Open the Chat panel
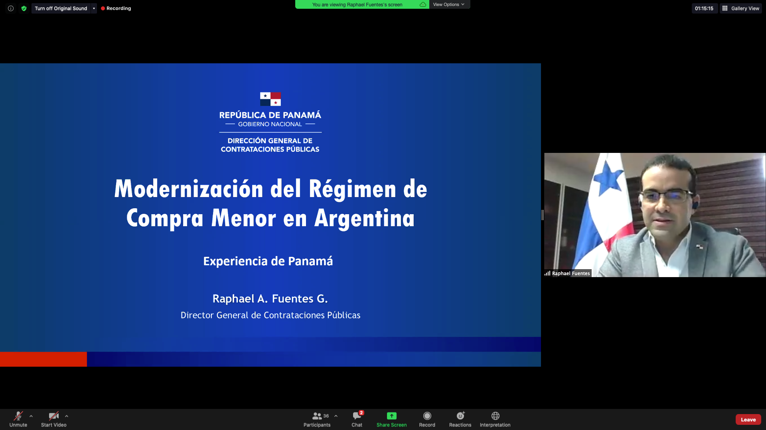Image resolution: width=766 pixels, height=430 pixels. point(357,419)
